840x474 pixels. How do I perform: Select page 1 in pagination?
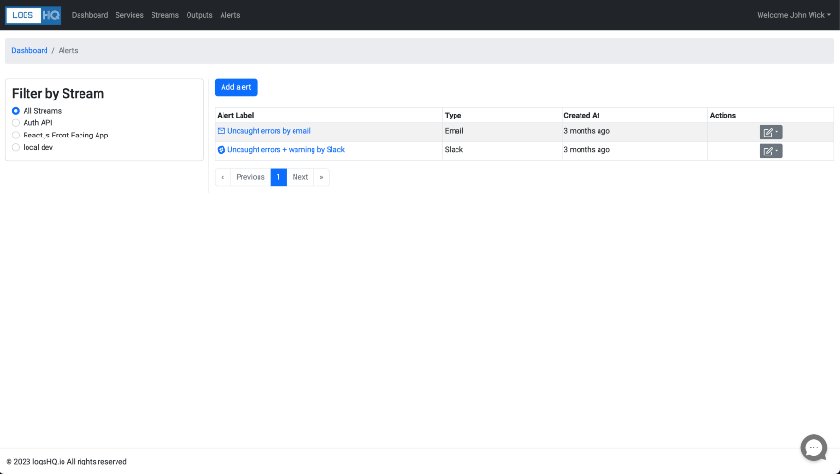278,177
